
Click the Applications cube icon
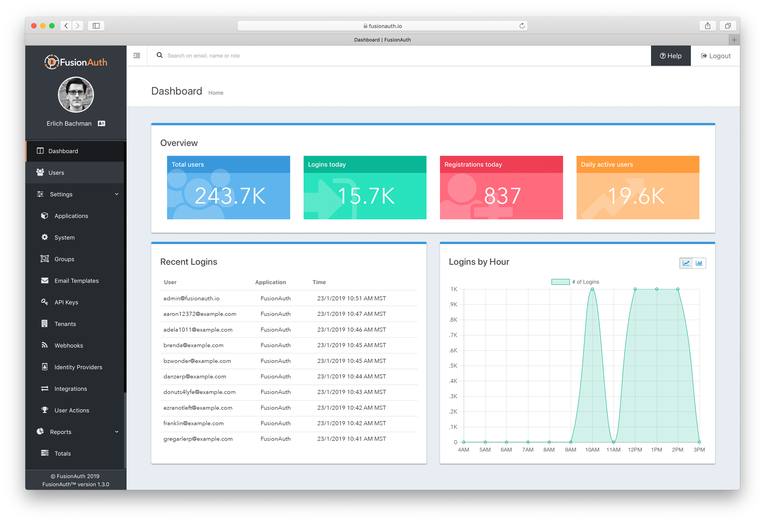point(45,216)
